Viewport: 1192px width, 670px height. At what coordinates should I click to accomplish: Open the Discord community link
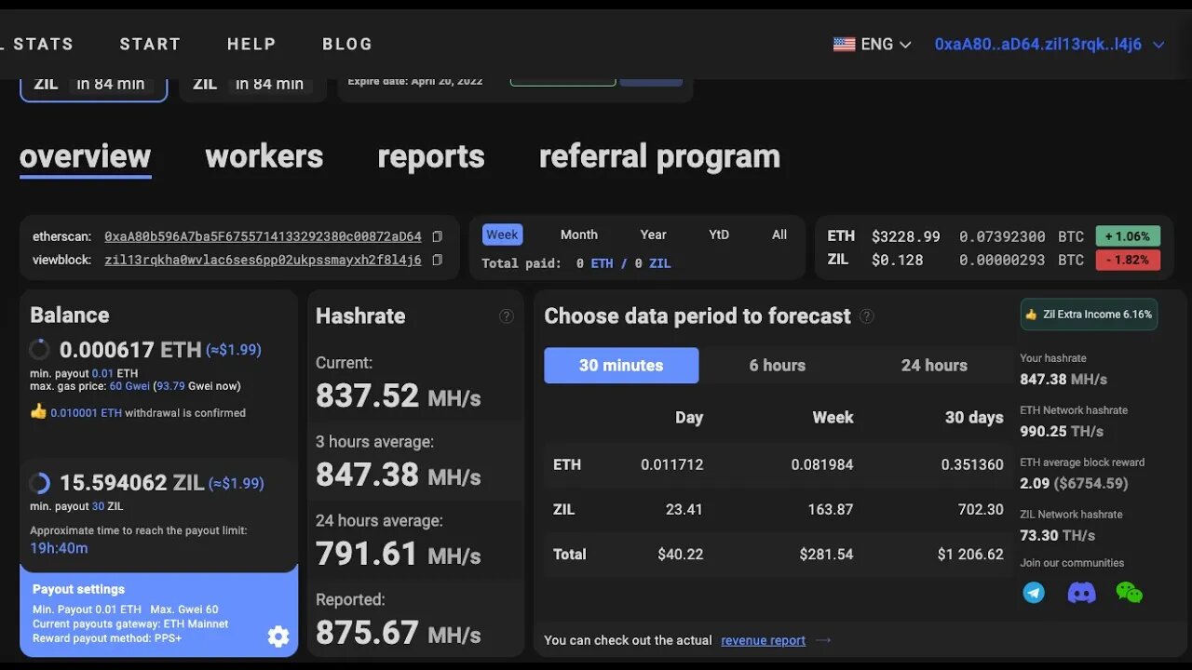1081,593
